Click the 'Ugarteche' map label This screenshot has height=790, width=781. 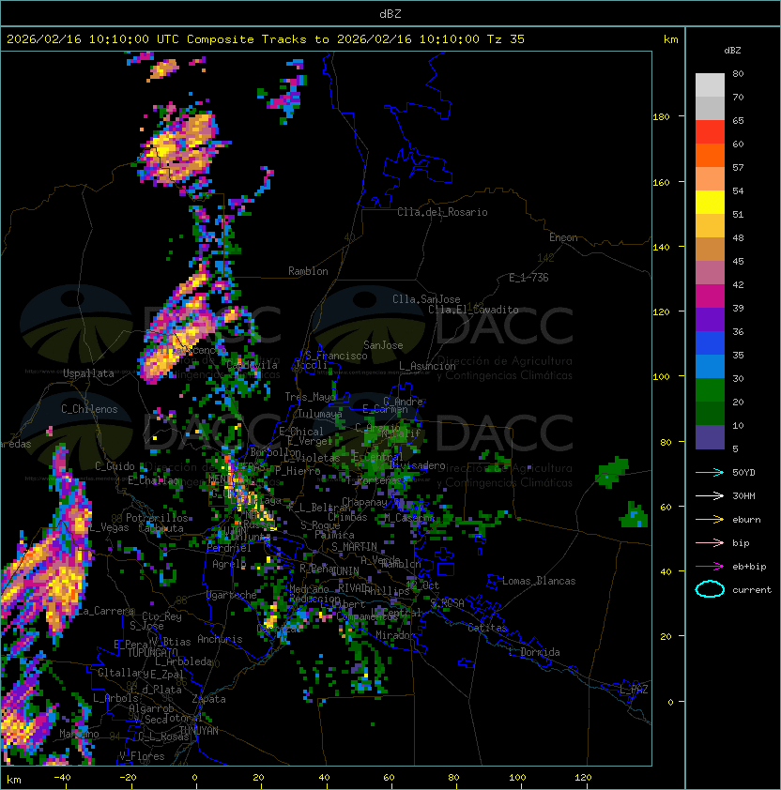[x=232, y=595]
